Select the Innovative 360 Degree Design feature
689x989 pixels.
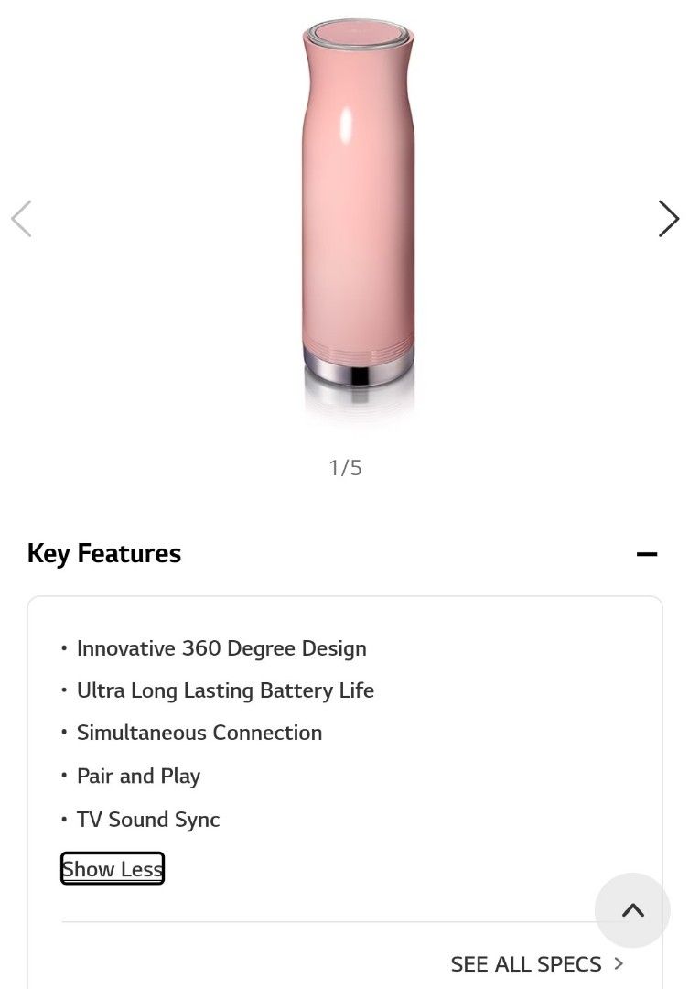click(221, 648)
